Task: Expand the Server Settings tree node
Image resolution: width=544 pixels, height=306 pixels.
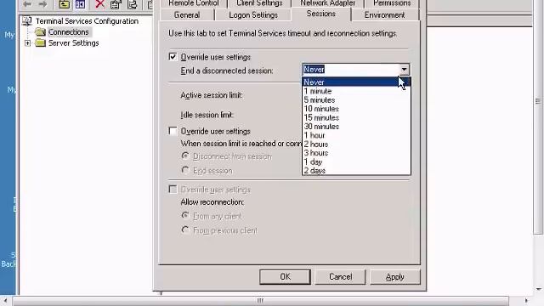Action: click(x=27, y=43)
